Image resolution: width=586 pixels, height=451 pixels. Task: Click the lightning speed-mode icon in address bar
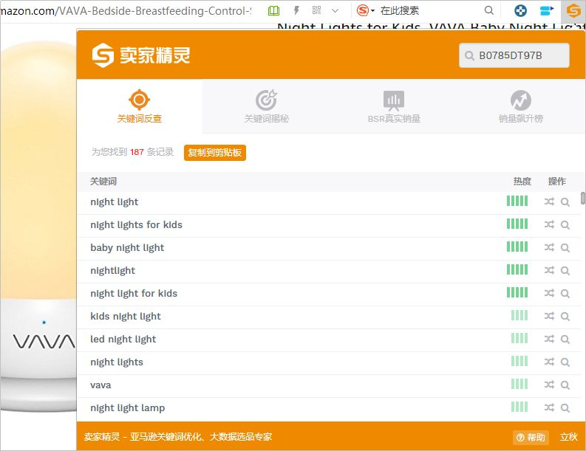tap(296, 10)
